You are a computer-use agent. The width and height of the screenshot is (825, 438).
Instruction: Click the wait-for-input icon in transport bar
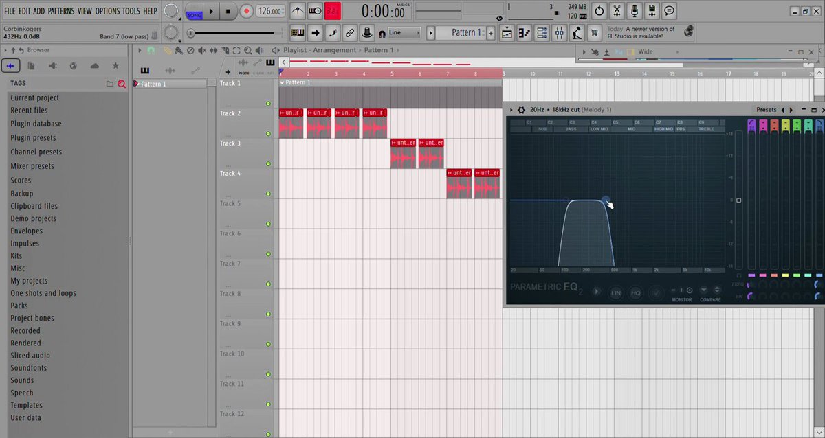[316, 11]
